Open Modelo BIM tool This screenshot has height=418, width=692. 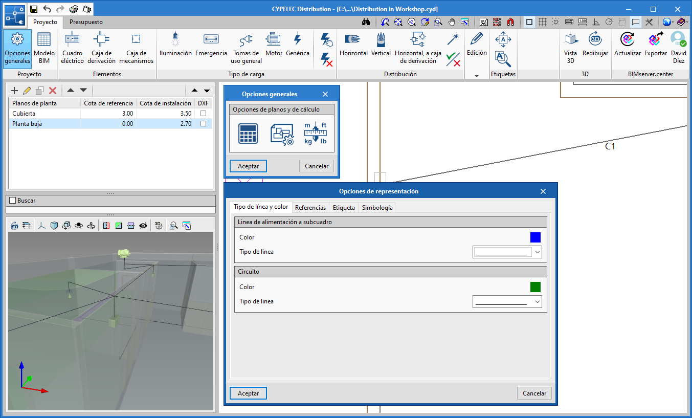tap(44, 48)
